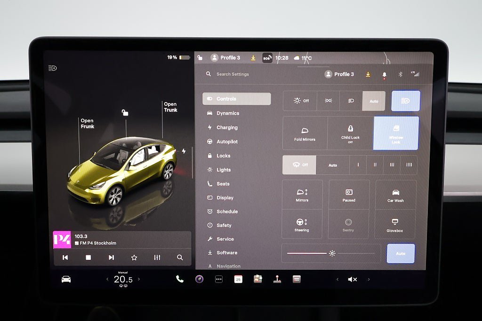Skip to next radio station
This screenshot has height=321, width=482.
click(111, 258)
